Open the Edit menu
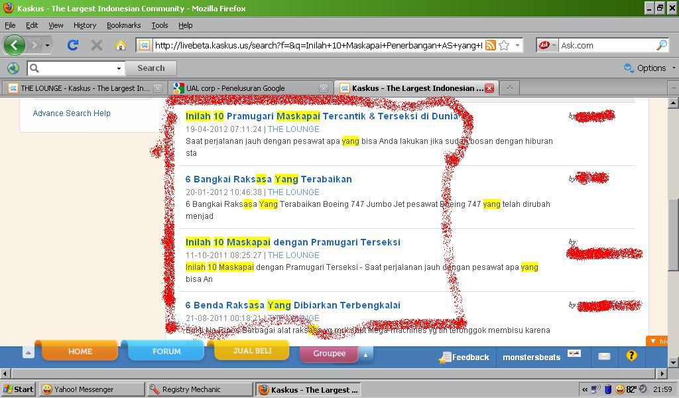The width and height of the screenshot is (679, 398). [32, 25]
